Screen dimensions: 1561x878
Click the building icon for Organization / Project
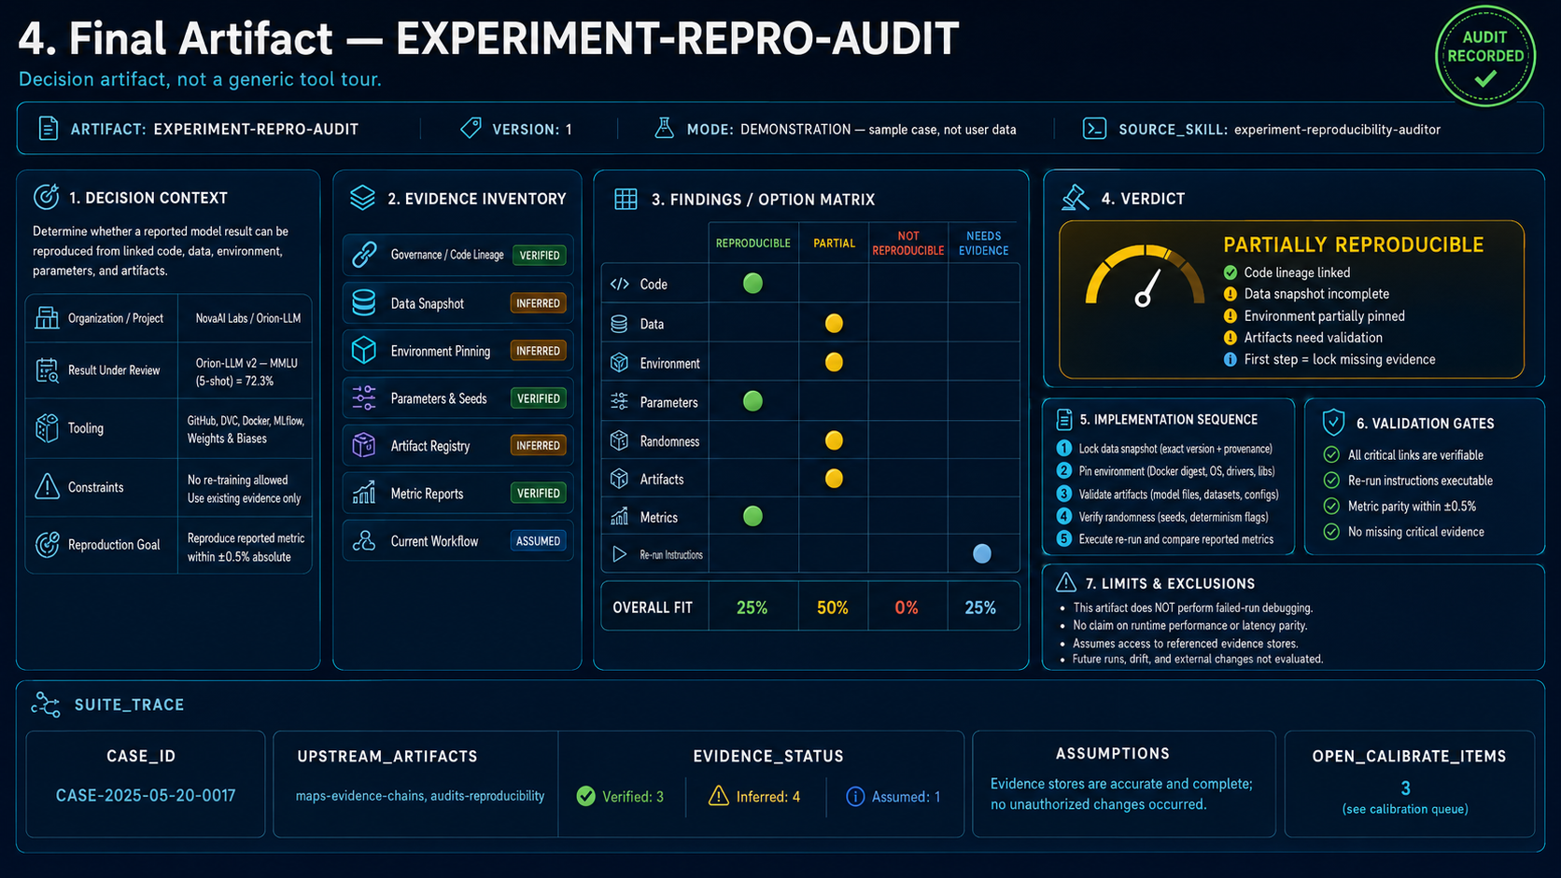47,318
